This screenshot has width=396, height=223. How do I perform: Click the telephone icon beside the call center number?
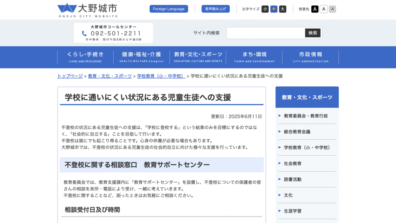84,34
